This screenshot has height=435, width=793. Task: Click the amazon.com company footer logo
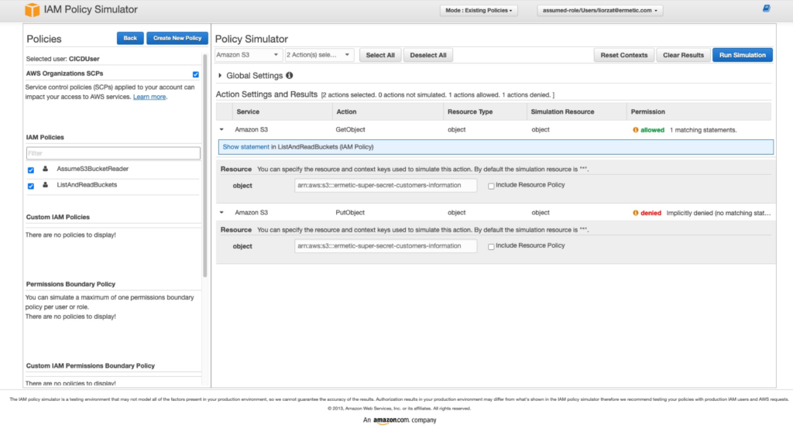point(400,420)
